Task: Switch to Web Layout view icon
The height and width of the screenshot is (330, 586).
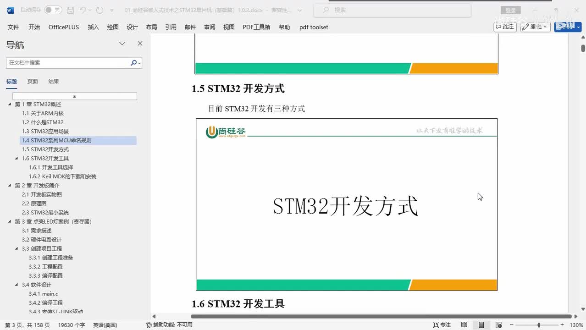Action: [x=498, y=325]
